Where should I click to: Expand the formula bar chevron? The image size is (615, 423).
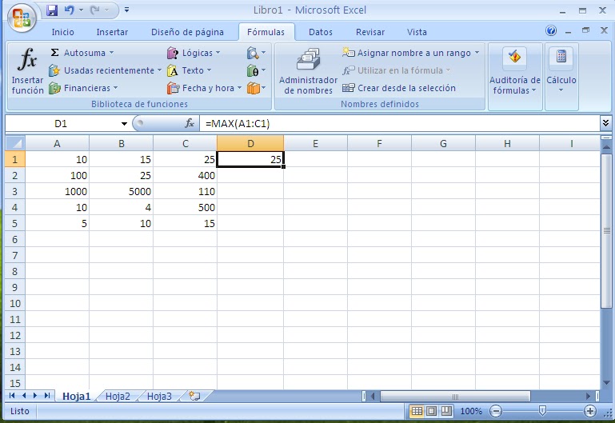point(605,123)
